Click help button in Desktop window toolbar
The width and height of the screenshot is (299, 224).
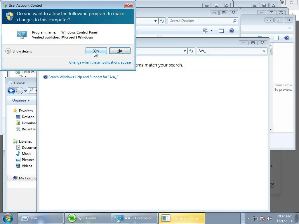[232, 31]
